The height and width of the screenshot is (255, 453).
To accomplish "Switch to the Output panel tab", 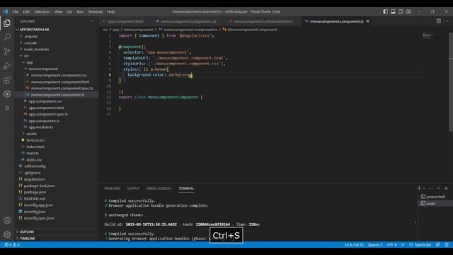I will tap(133, 188).
